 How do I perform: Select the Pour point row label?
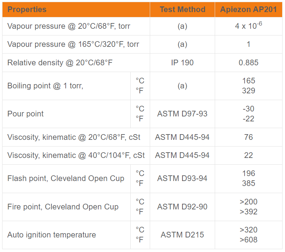click(26, 114)
